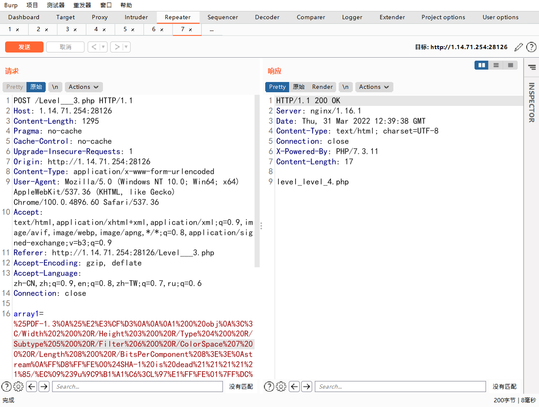Switch to the Decoder tab

[267, 17]
